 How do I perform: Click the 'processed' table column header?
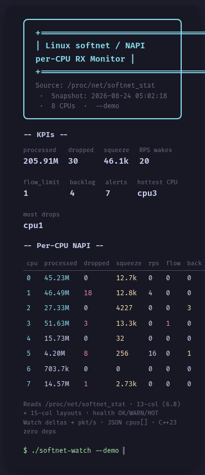[x=60, y=263]
